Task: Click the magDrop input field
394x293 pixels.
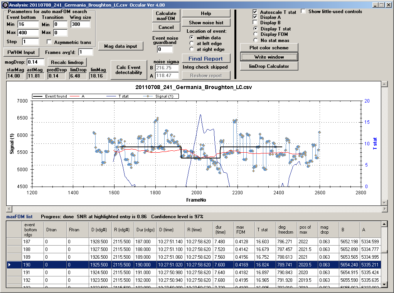Action: (35, 62)
